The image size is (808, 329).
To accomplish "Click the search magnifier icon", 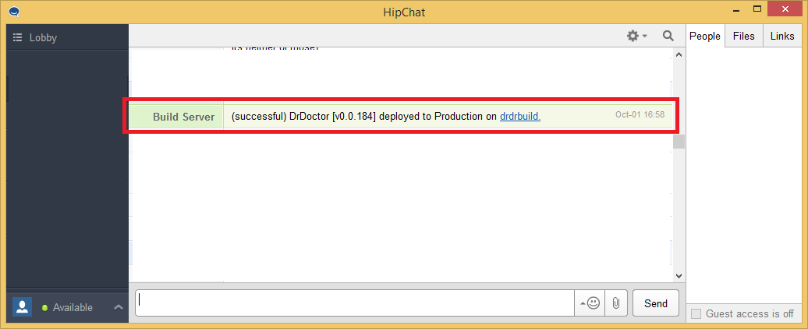I will pyautogui.click(x=668, y=36).
